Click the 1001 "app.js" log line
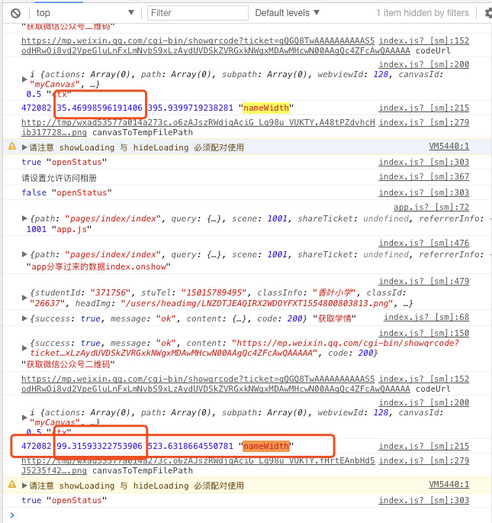 (59, 229)
